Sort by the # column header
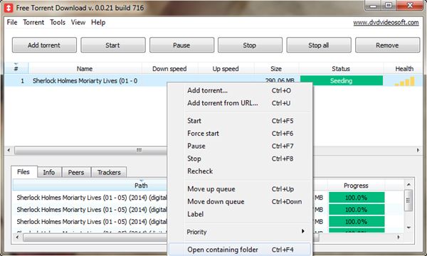 tap(16, 68)
